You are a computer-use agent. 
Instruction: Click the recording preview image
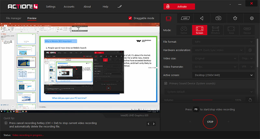pos(80,68)
